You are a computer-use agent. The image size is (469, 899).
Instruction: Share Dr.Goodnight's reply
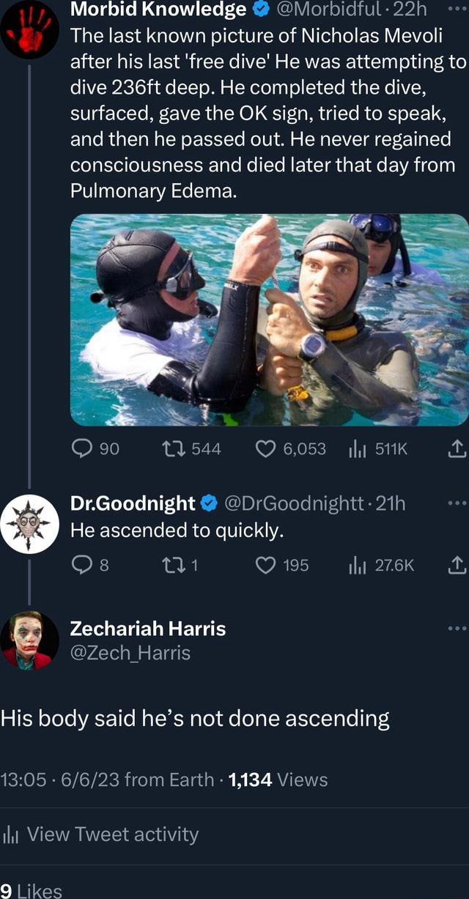coord(459,565)
